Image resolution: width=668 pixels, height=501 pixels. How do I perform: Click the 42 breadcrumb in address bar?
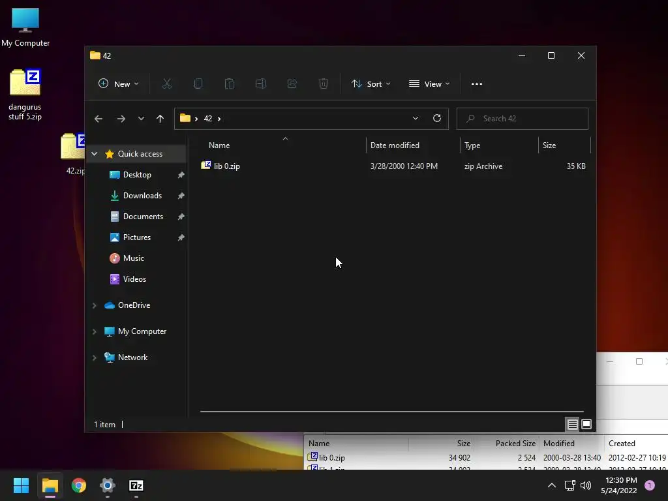(208, 119)
